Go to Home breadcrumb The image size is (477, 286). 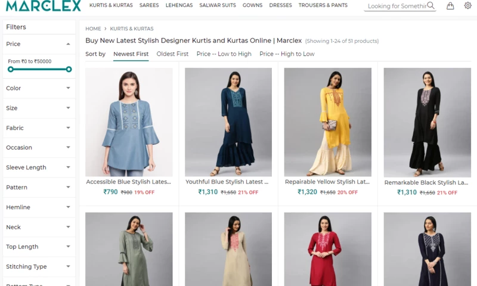(93, 29)
